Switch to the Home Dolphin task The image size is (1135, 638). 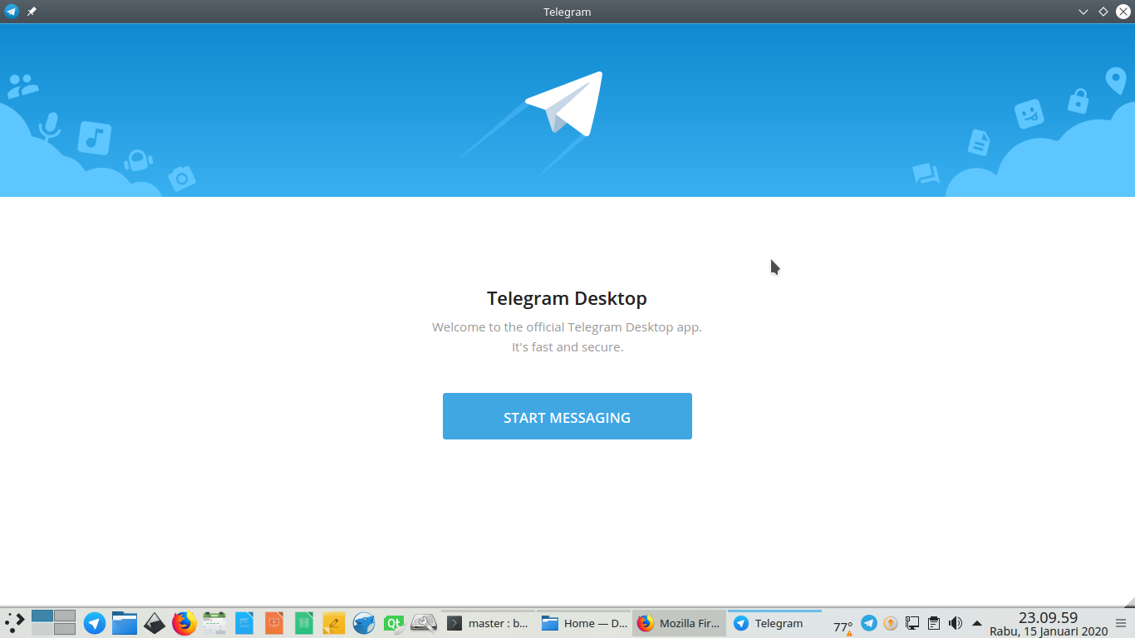[583, 623]
